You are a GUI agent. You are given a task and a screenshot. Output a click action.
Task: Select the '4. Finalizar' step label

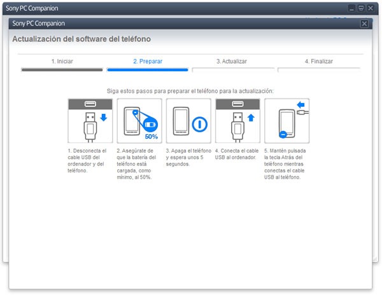tap(319, 61)
